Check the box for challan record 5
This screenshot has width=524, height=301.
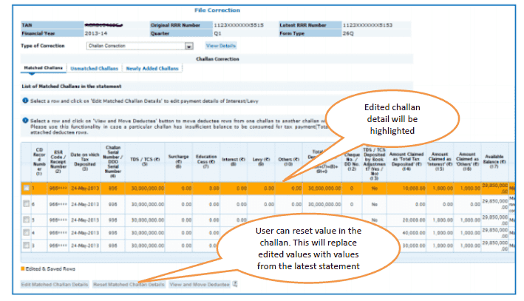pyautogui.click(x=26, y=220)
